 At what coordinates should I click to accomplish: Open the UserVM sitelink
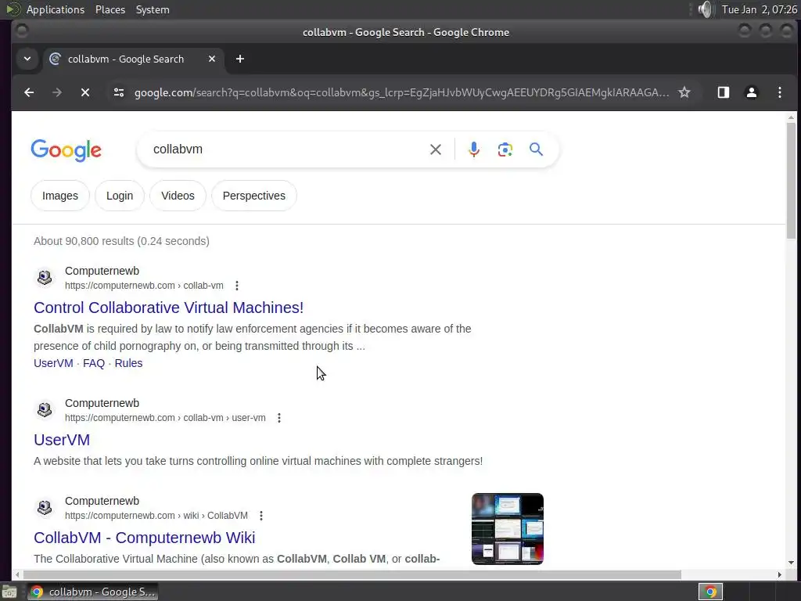[53, 363]
